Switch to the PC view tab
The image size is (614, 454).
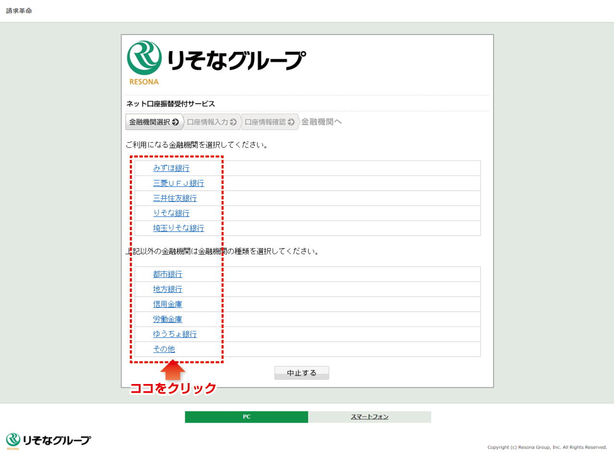(x=246, y=417)
